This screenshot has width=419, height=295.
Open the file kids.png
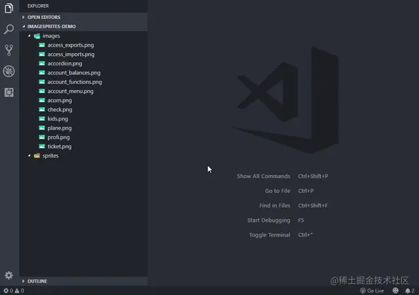pos(58,119)
